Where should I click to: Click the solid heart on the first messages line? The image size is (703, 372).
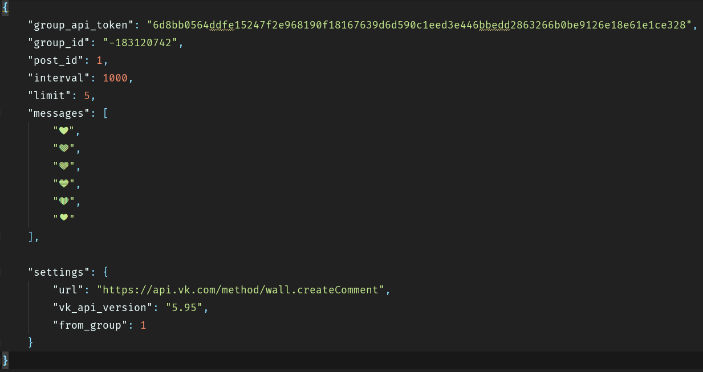pos(64,130)
